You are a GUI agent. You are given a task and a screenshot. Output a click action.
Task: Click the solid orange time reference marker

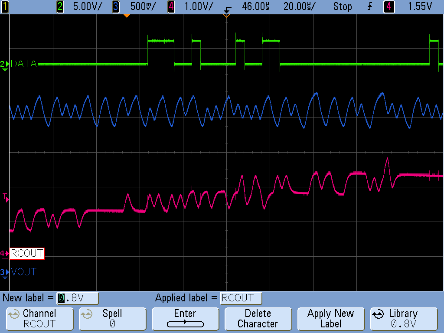(127, 16)
